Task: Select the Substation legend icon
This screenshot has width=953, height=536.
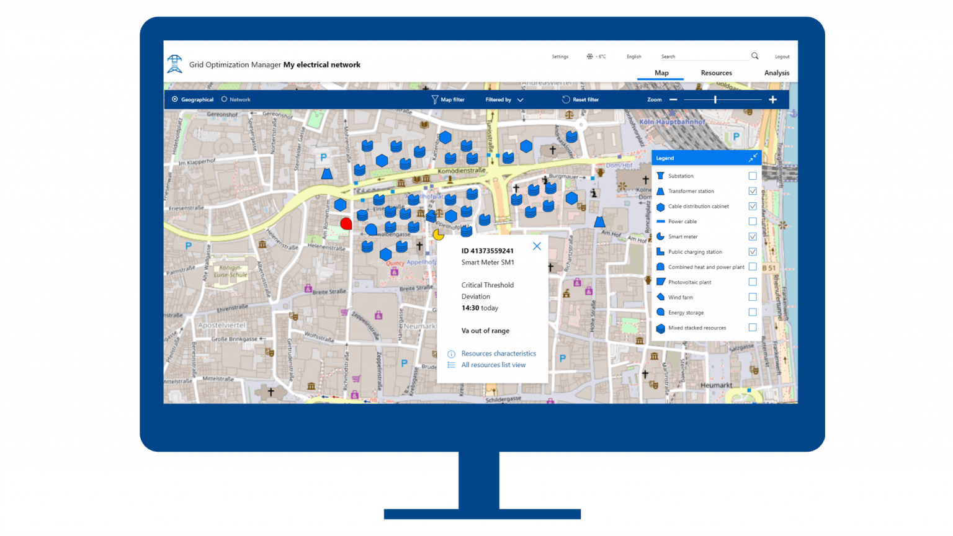Action: [x=660, y=176]
